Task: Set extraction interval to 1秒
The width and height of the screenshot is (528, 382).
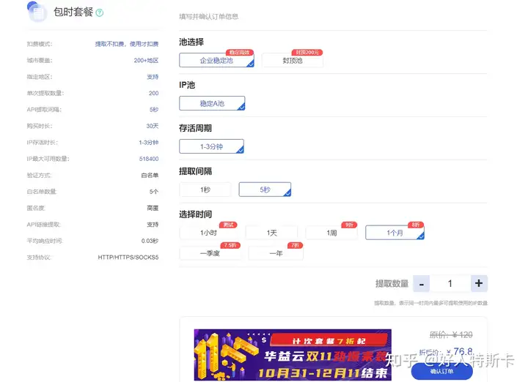Action: tap(205, 190)
